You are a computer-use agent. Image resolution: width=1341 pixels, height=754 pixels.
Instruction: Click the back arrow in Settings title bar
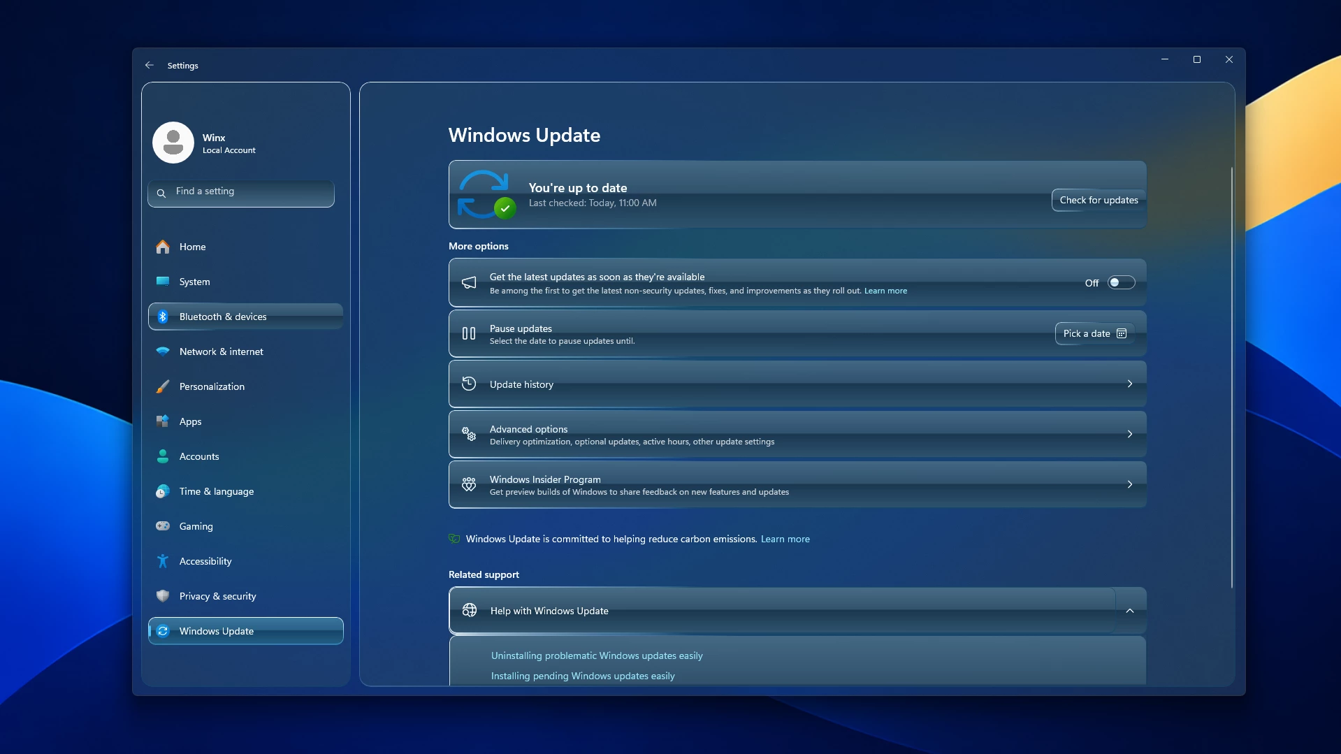click(149, 65)
